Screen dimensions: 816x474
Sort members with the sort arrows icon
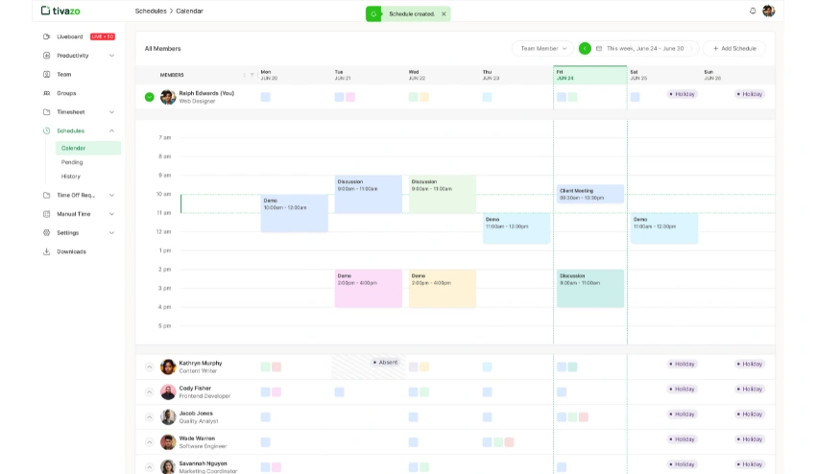(x=244, y=75)
